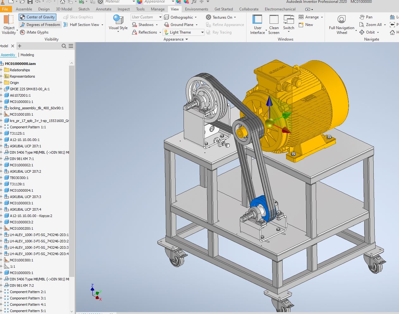Image resolution: width=399 pixels, height=314 pixels.
Task: Switch to the 3D Model tab
Action: click(x=64, y=9)
